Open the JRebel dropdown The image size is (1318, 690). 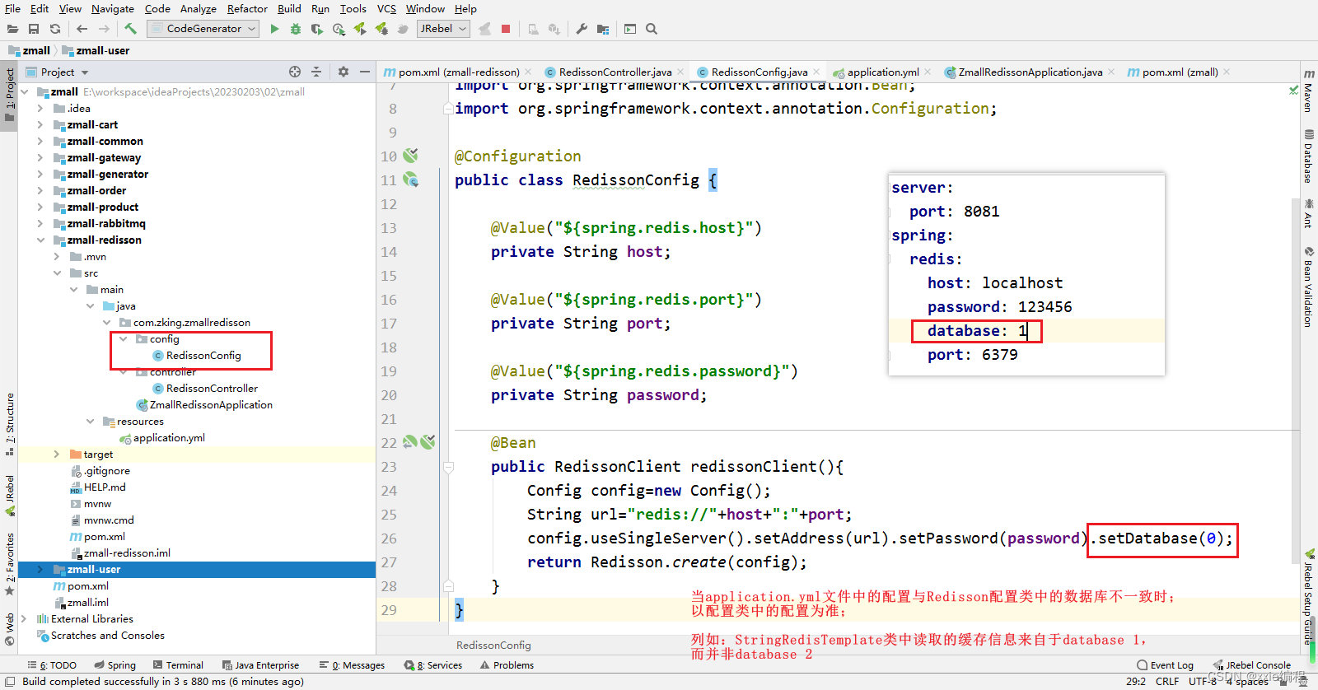(x=443, y=29)
